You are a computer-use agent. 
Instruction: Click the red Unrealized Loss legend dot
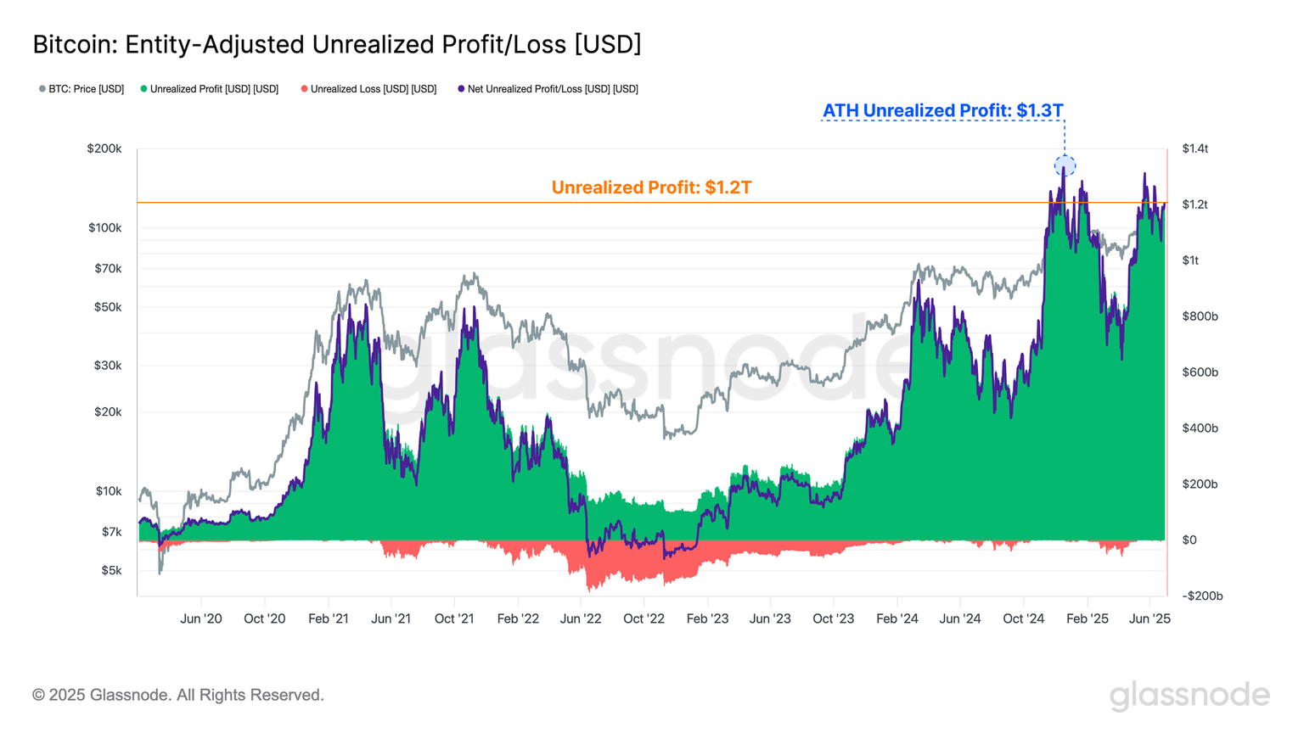304,89
